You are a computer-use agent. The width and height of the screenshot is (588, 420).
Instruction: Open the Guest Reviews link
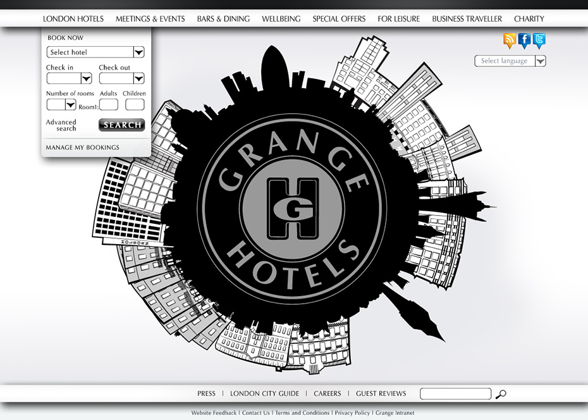coord(381,393)
